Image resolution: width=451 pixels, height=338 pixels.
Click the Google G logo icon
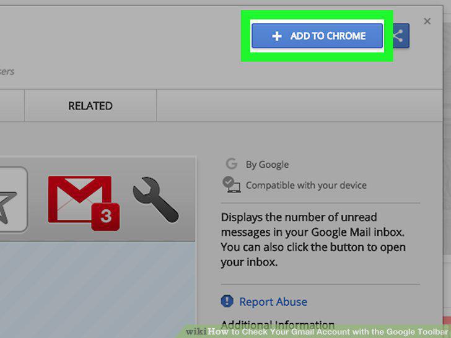click(232, 163)
